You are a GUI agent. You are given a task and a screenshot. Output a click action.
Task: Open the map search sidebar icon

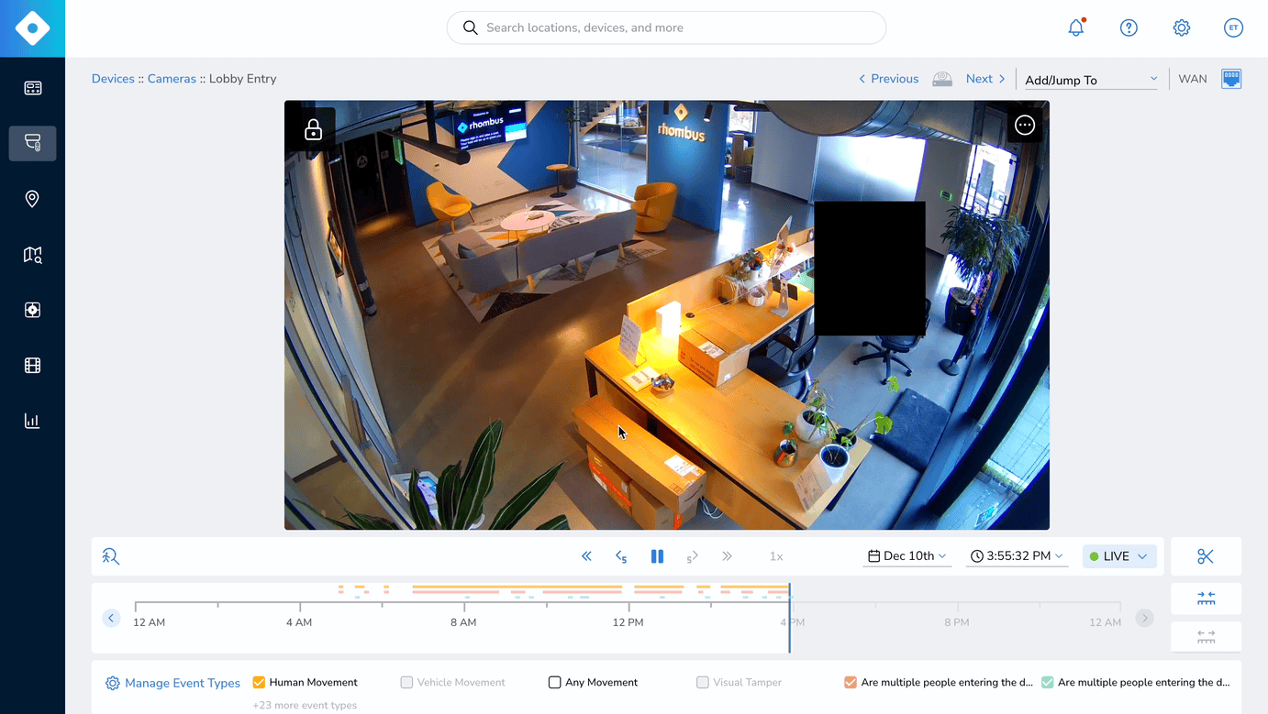(32, 255)
